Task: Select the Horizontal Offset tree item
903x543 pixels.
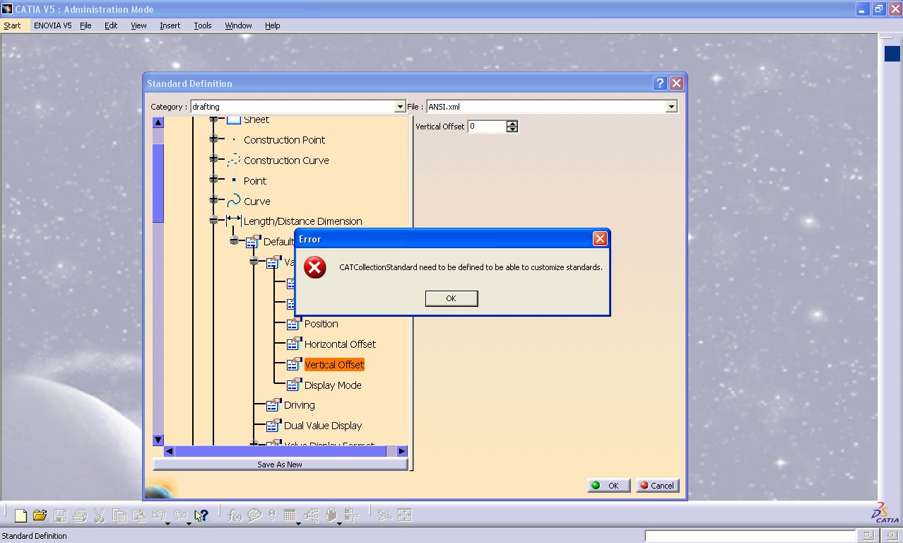Action: click(340, 344)
